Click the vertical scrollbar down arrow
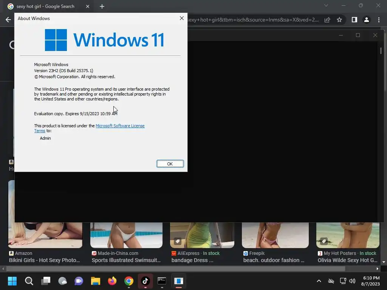Viewport: 387px width, 290px height. pos(384,262)
